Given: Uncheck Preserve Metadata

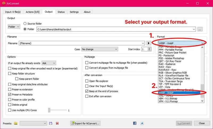Looking at the screenshot, I should (10, 94).
